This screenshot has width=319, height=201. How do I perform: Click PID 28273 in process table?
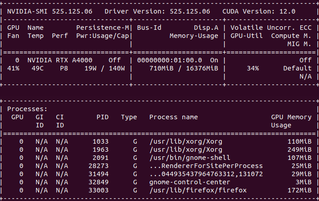click(x=98, y=166)
